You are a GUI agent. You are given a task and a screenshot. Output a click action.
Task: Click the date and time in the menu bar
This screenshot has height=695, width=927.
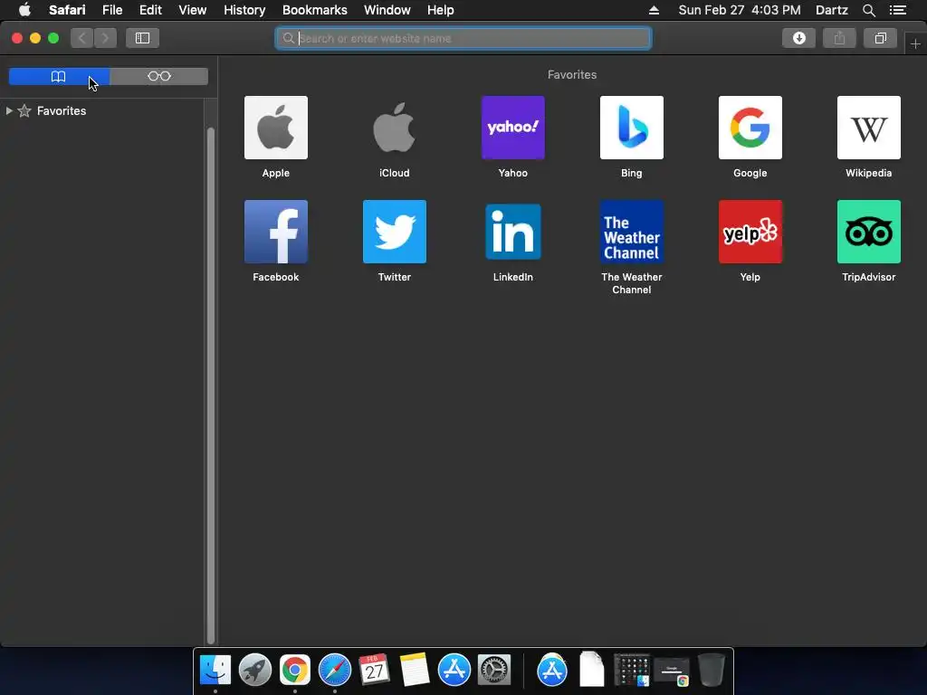pyautogui.click(x=740, y=10)
